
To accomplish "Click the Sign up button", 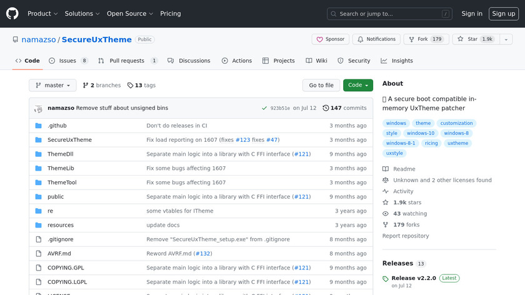I will click(503, 13).
